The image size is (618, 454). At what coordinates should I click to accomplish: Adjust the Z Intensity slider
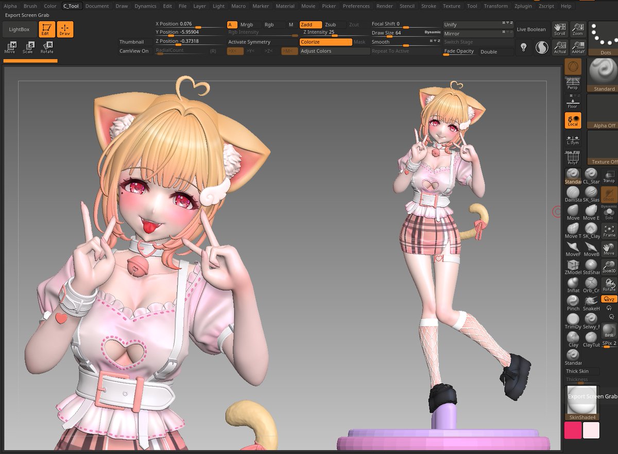(334, 33)
